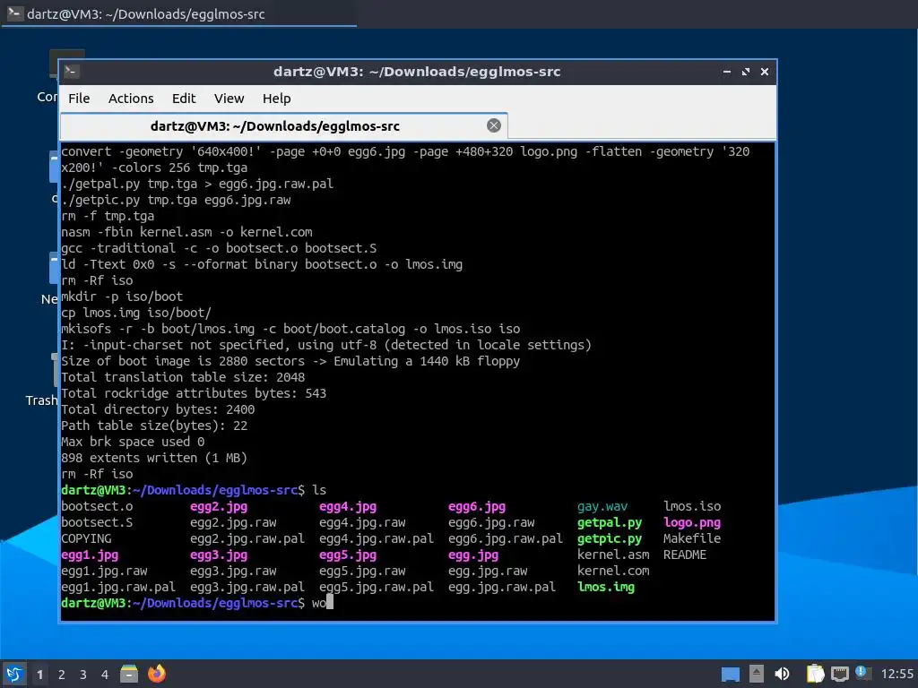Click the 'Max brk space used 0' line
The width and height of the screenshot is (918, 688).
tap(133, 441)
